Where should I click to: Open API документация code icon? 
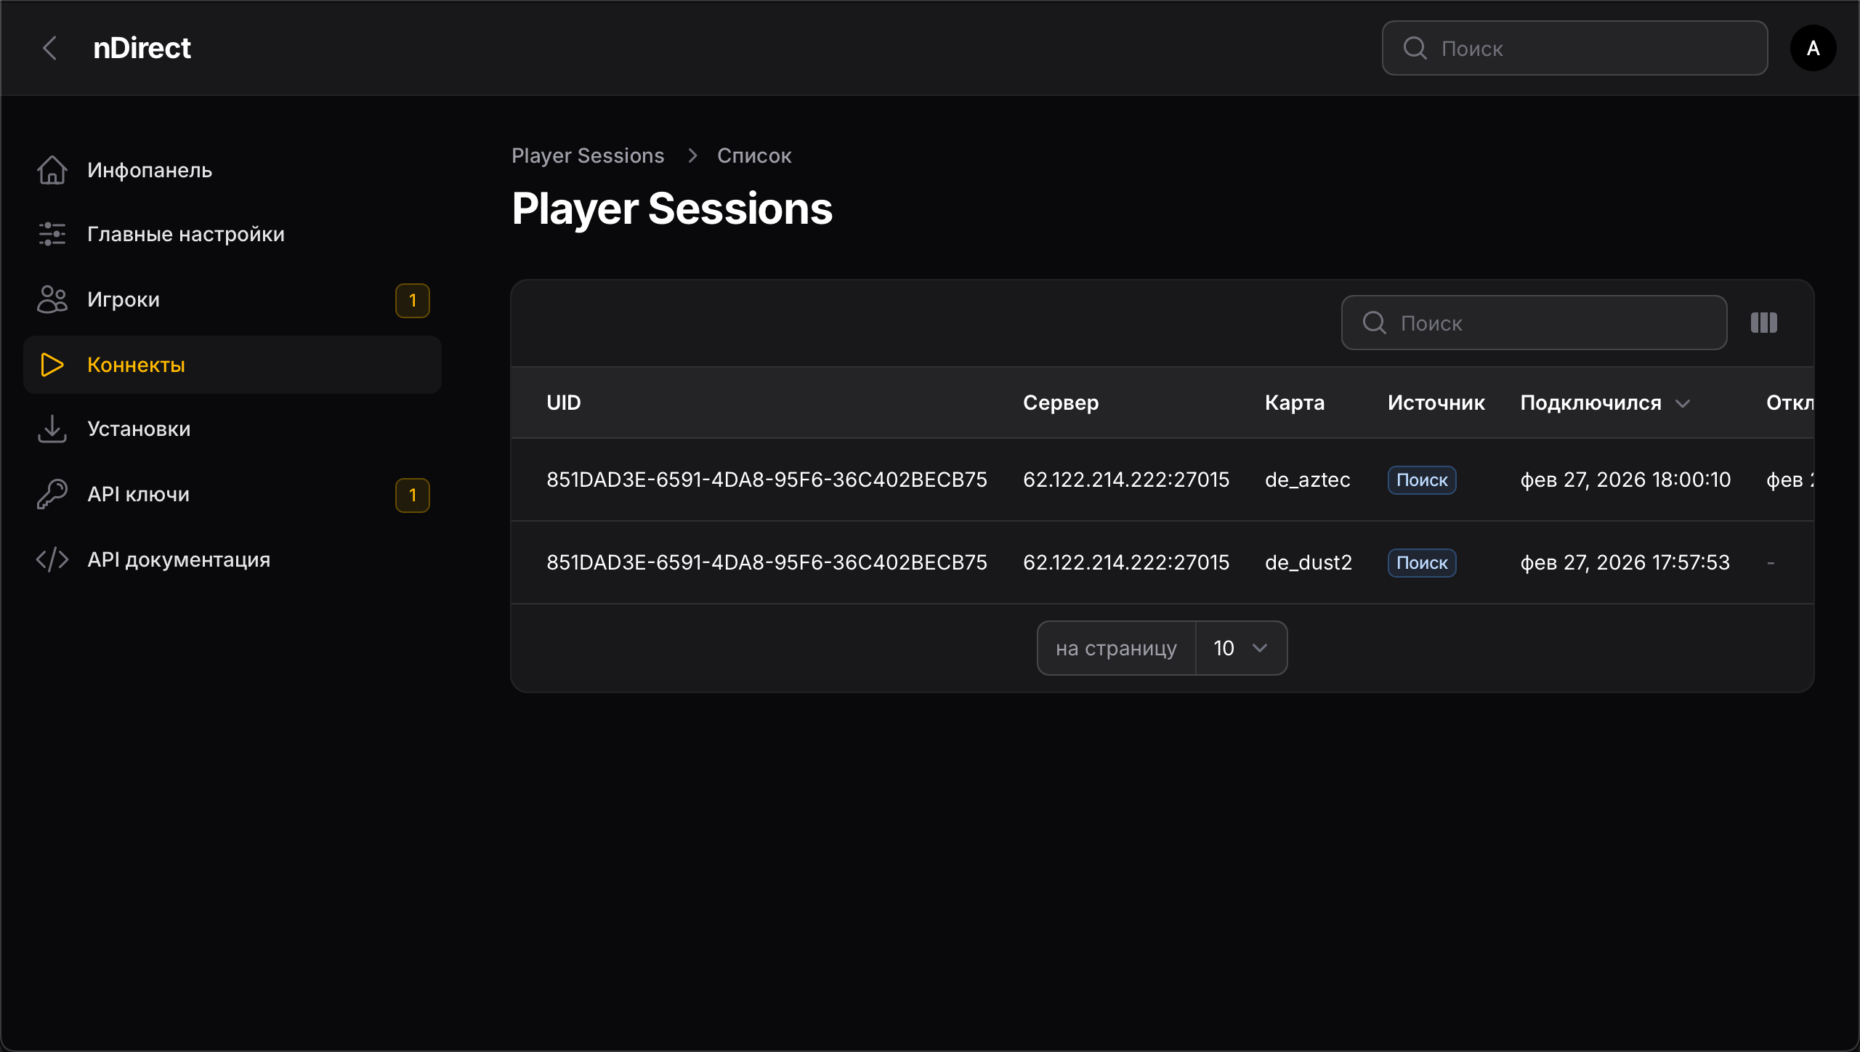(x=51, y=559)
